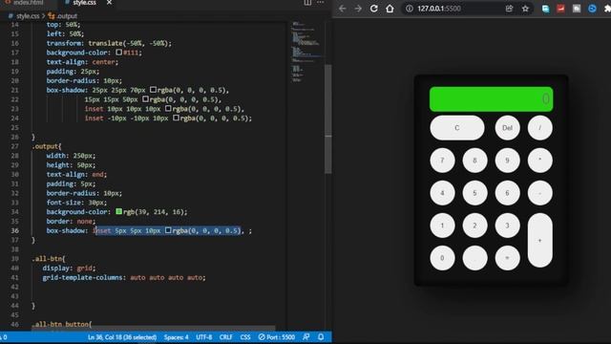Select the style.css editor tab

coord(84,3)
